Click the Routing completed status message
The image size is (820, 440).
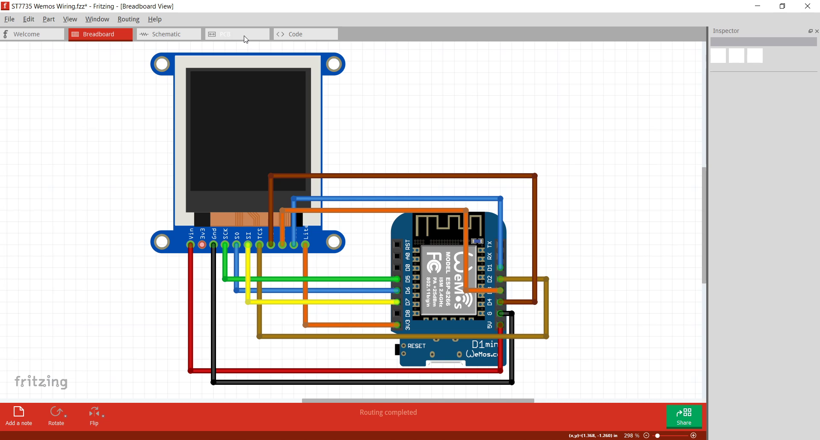click(x=388, y=412)
